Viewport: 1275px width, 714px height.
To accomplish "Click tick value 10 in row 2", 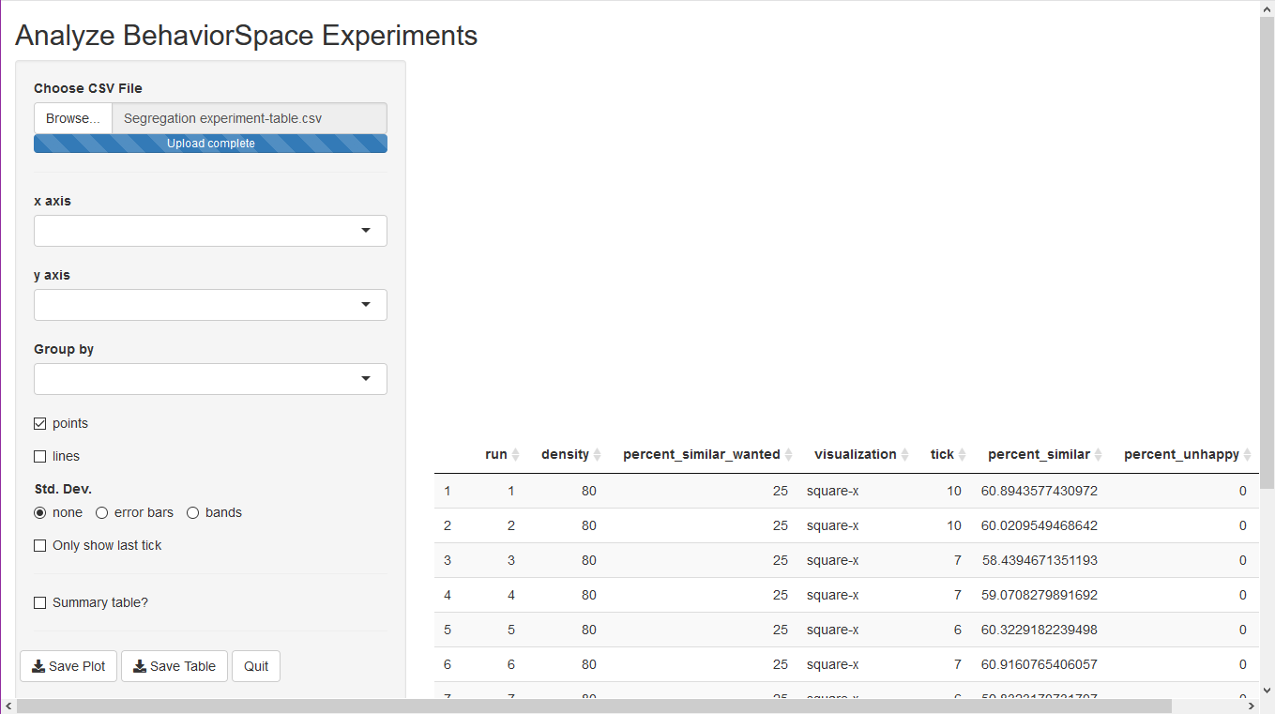I will (x=954, y=525).
